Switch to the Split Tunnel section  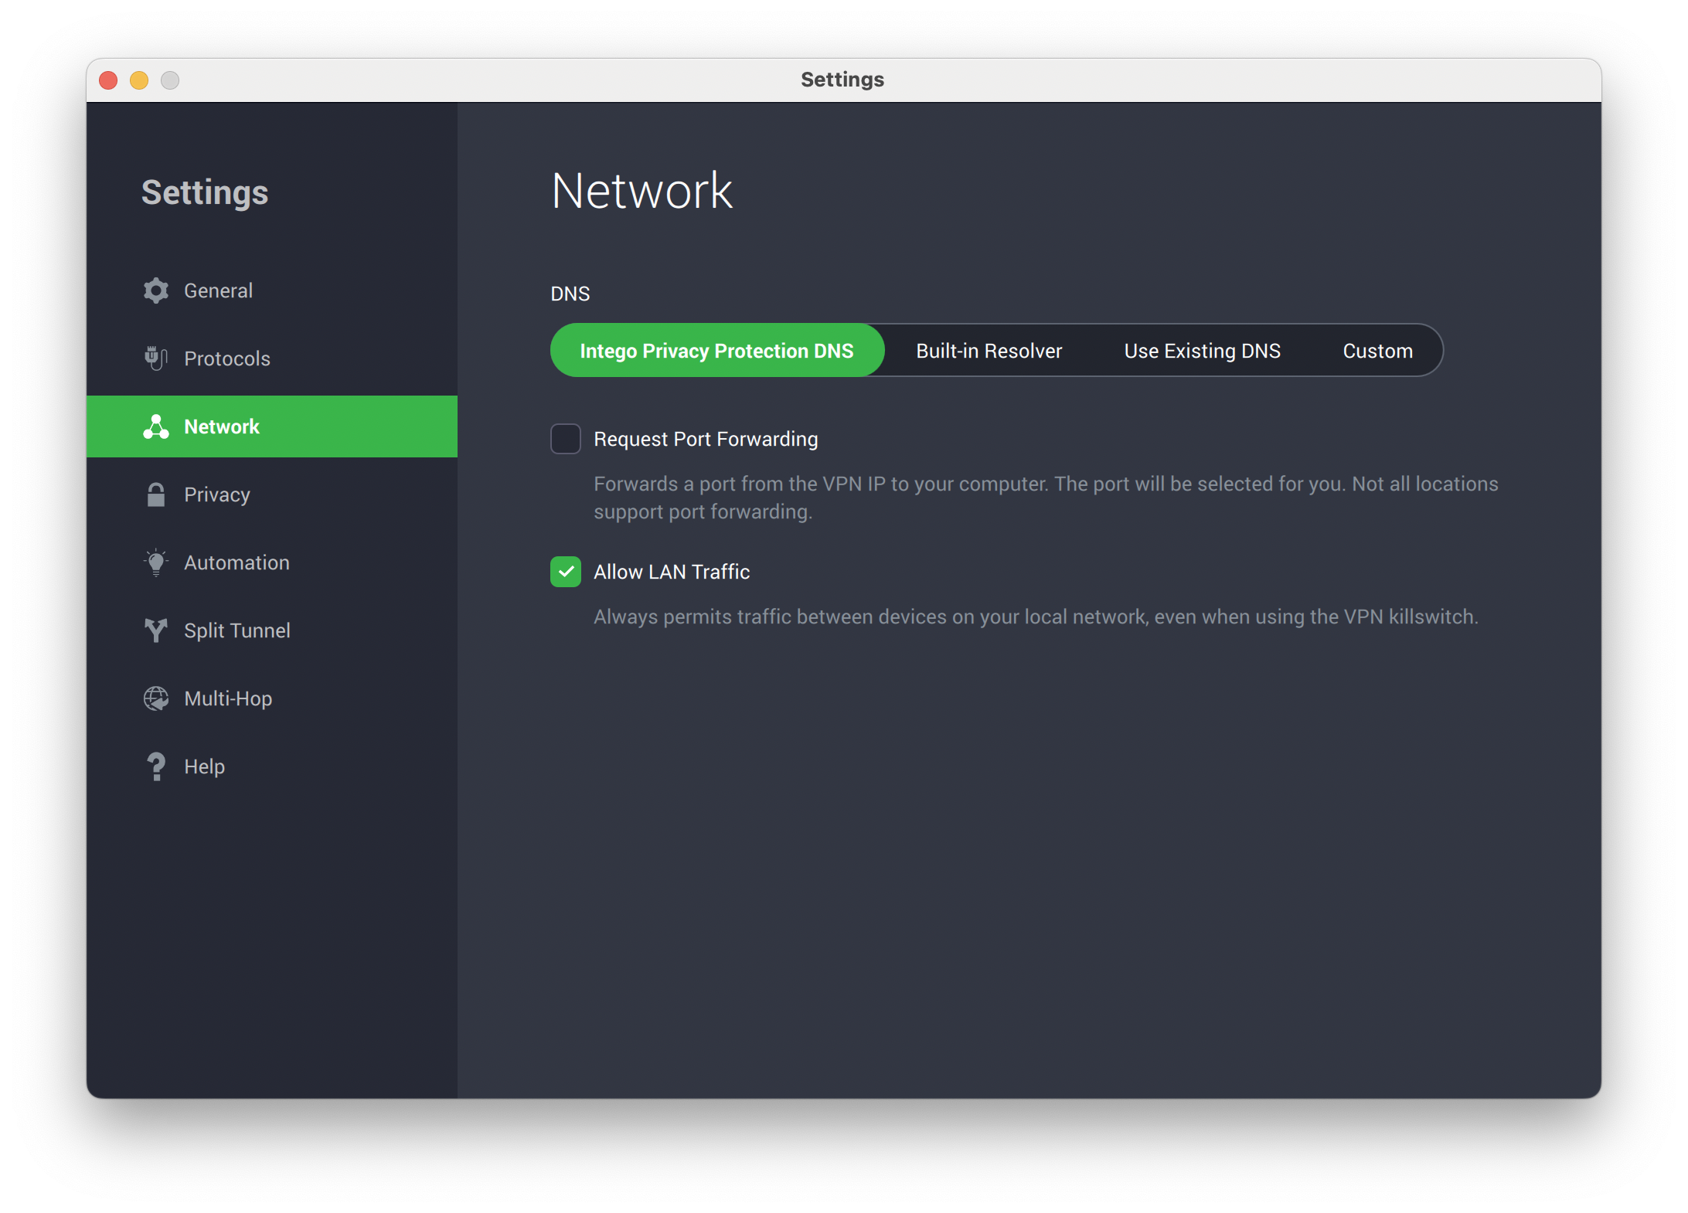[x=272, y=630]
